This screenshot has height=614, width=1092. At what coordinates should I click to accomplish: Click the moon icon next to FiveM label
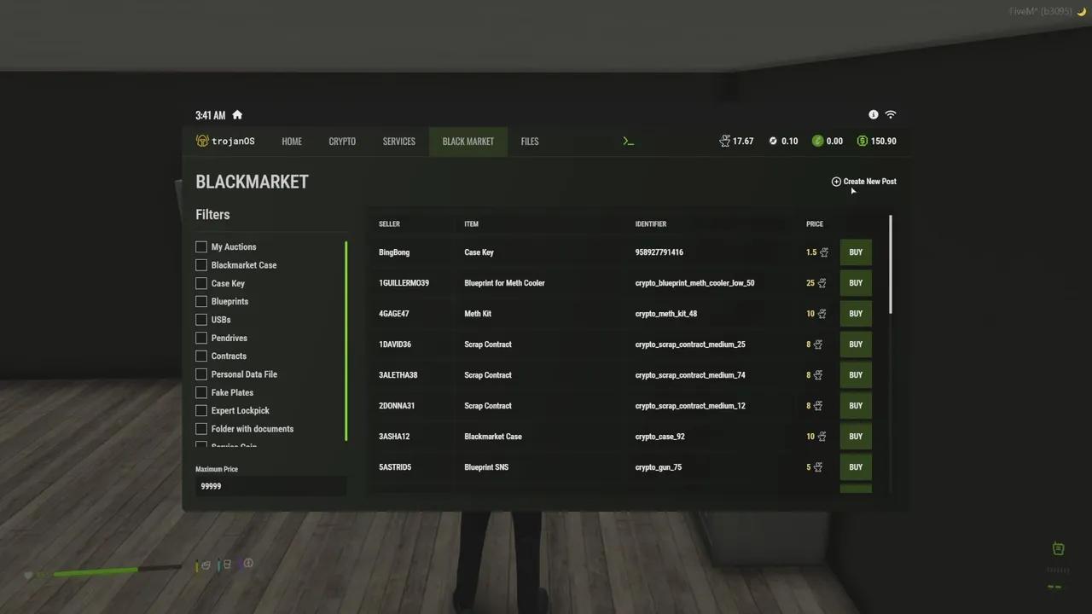tap(1081, 11)
